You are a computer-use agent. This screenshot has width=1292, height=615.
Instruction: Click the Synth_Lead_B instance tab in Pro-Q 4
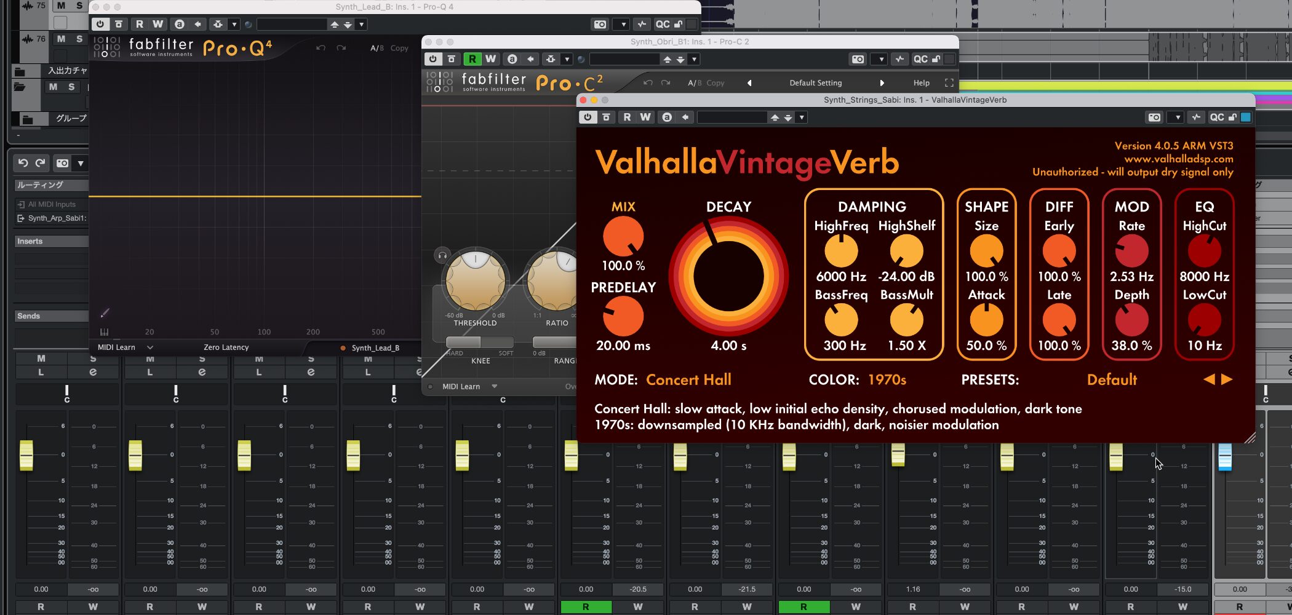370,347
